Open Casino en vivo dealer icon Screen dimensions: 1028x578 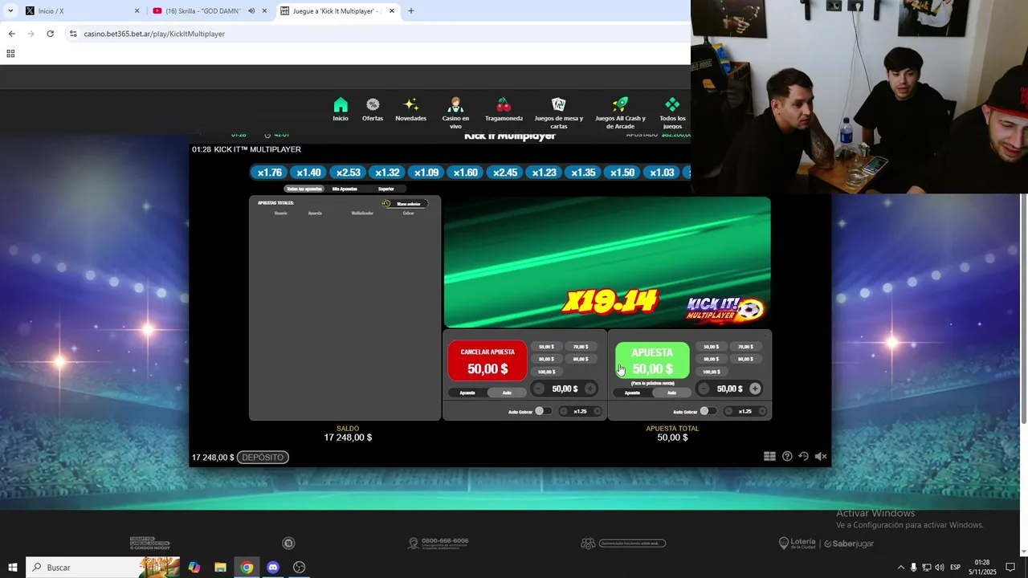pyautogui.click(x=455, y=105)
